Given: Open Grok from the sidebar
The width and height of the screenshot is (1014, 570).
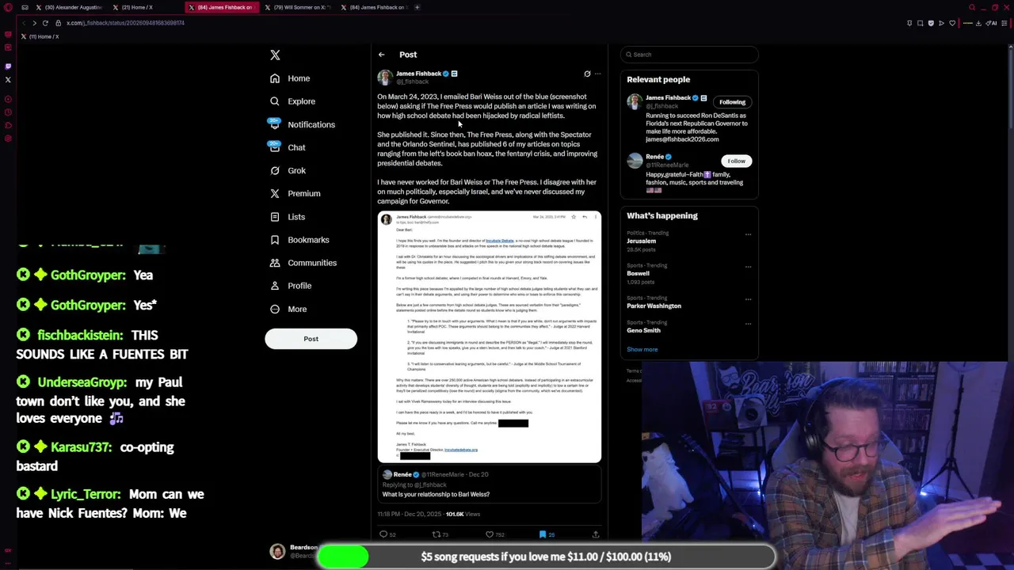Looking at the screenshot, I should [x=288, y=170].
